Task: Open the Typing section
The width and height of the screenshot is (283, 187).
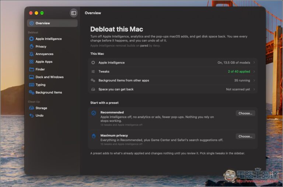Action: (x=41, y=85)
